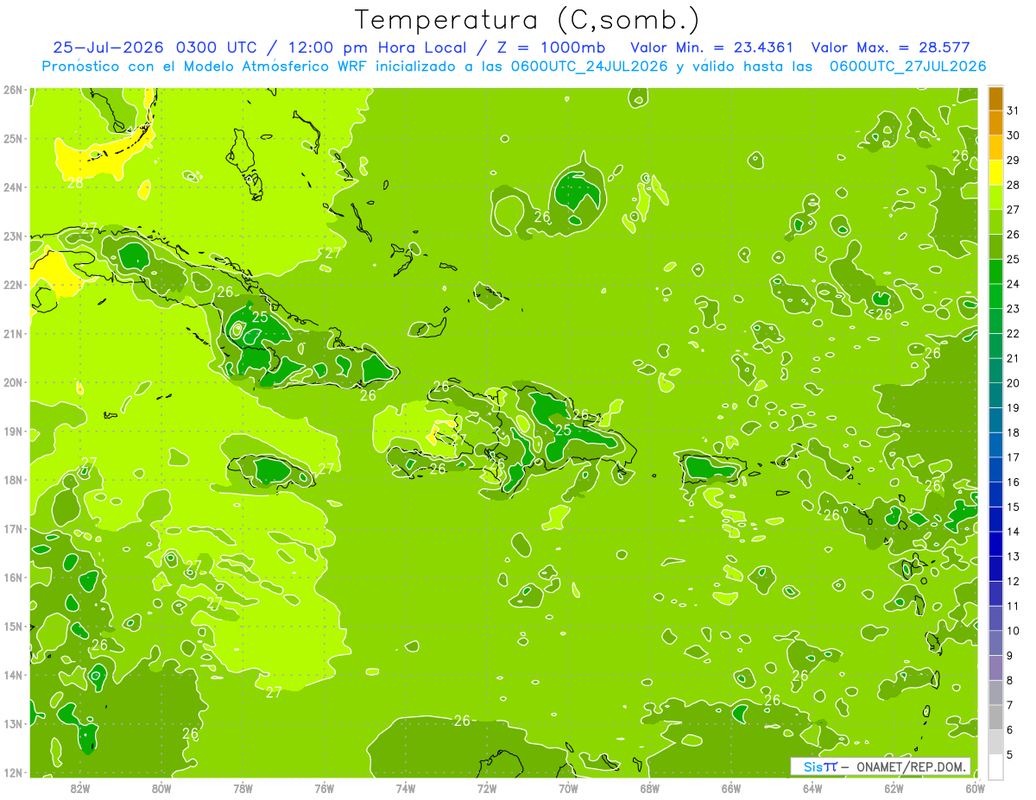Click the teal legend swatch between 19 and 20

click(x=995, y=395)
